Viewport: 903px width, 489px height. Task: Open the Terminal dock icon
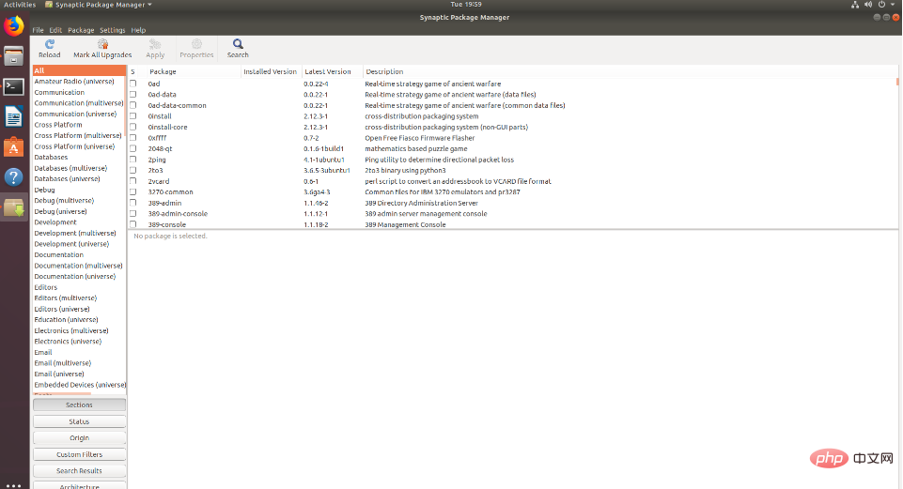point(14,87)
